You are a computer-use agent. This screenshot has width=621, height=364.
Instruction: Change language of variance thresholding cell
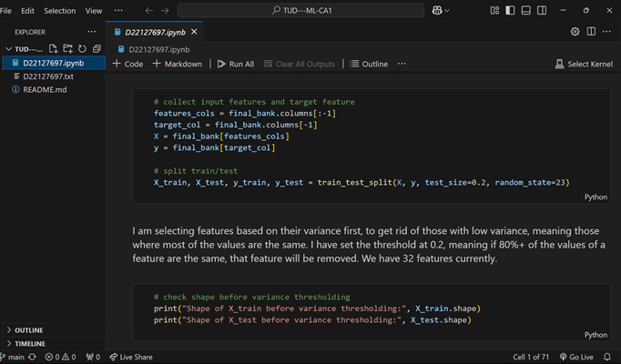(596, 335)
